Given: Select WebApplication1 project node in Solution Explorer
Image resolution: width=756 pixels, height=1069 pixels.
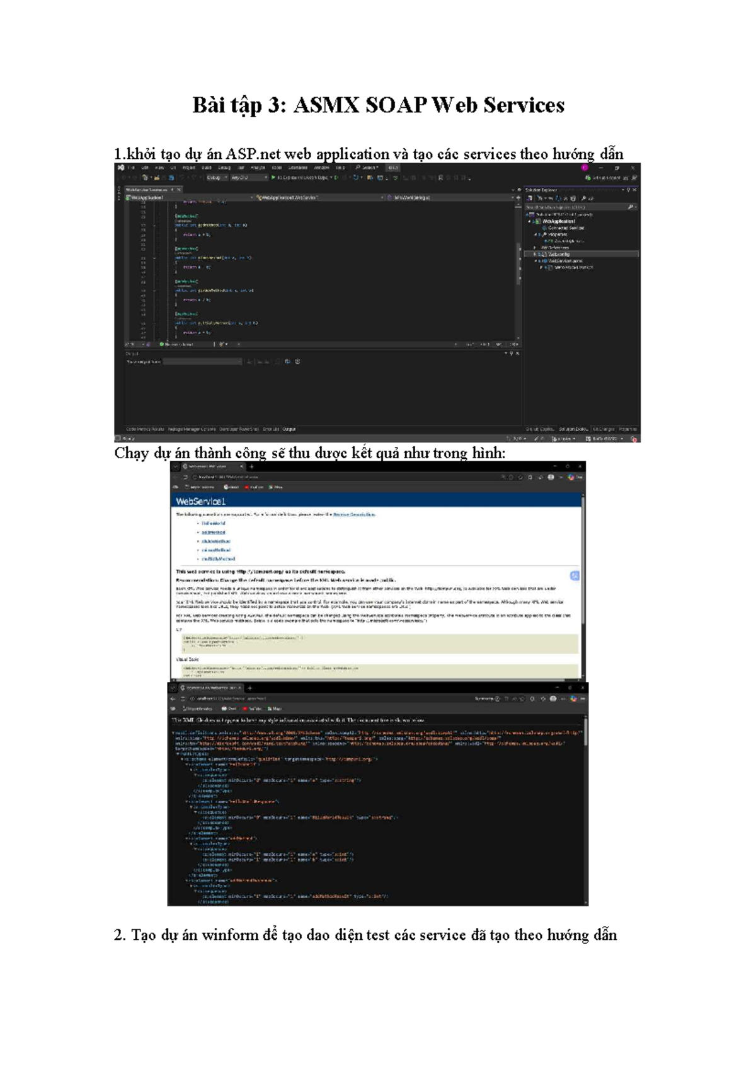Looking at the screenshot, I should [x=558, y=221].
